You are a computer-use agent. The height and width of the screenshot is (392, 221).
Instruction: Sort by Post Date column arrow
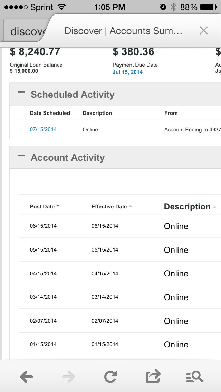click(58, 206)
